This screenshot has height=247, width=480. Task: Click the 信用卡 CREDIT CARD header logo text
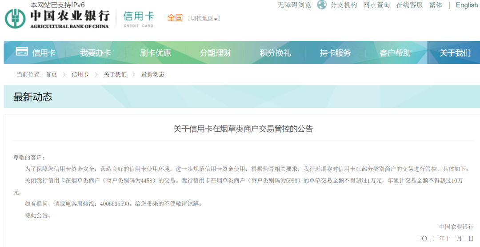coord(139,19)
